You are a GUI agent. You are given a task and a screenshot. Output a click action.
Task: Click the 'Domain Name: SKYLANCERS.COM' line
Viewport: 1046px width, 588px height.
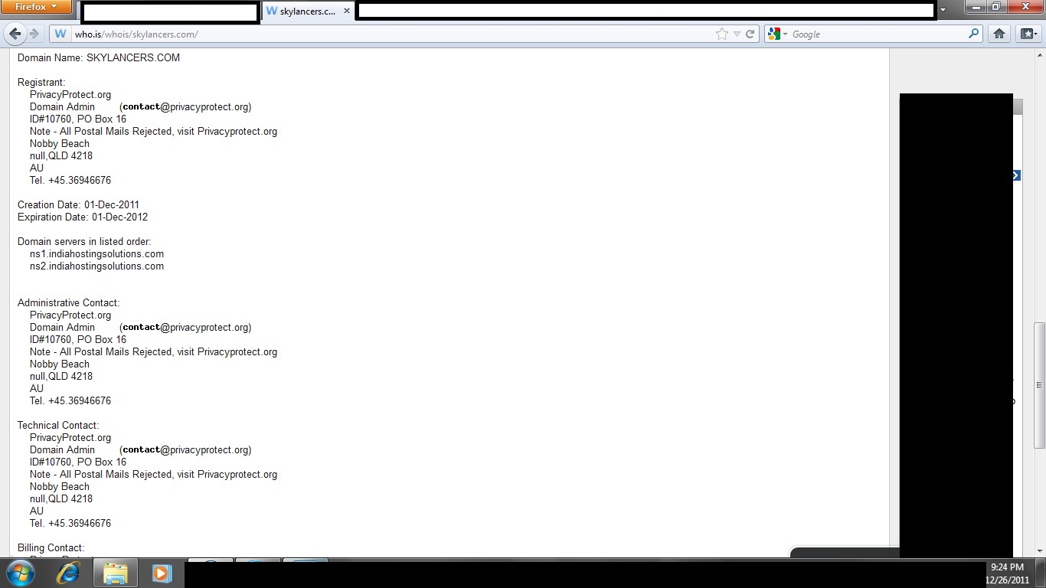click(99, 57)
